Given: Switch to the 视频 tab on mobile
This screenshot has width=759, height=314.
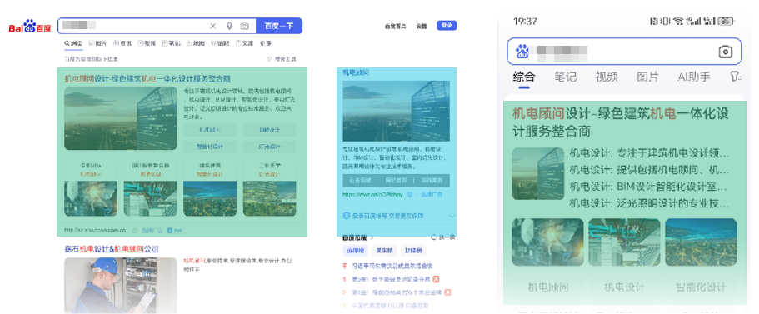Looking at the screenshot, I should pyautogui.click(x=607, y=77).
